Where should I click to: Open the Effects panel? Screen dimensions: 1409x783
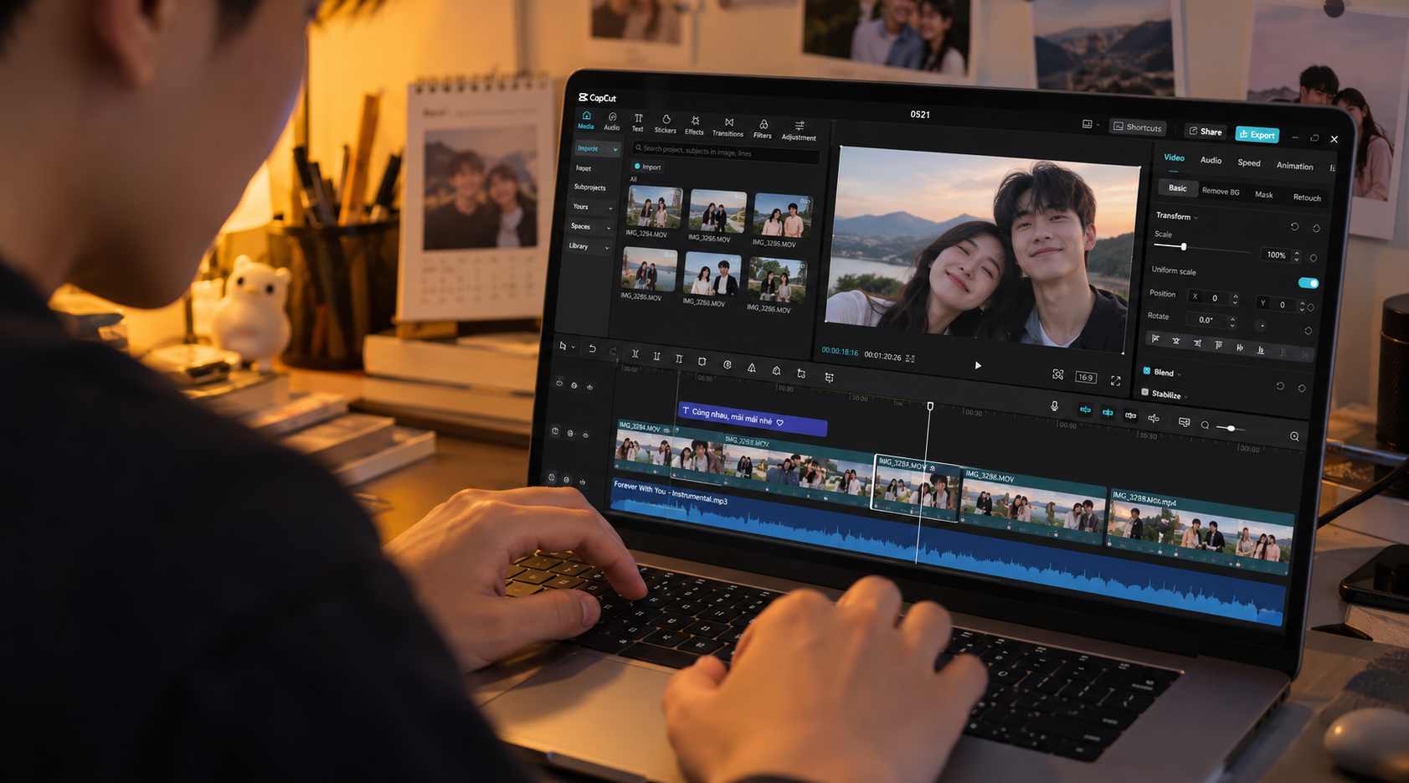(695, 126)
